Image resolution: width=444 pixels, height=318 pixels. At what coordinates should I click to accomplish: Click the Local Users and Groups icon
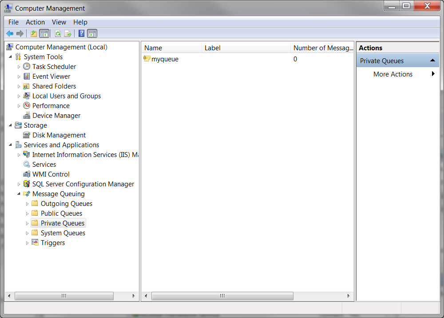point(27,96)
